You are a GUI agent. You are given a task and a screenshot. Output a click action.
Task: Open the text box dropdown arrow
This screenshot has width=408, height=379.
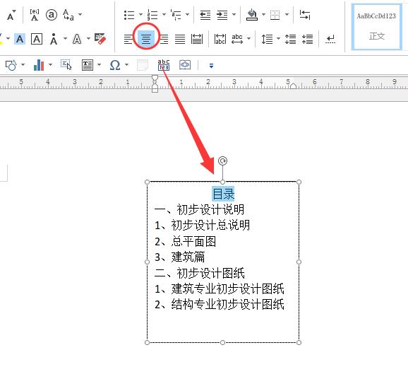click(x=99, y=64)
